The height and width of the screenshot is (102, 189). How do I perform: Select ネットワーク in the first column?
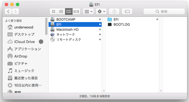pyautogui.click(x=75, y=35)
